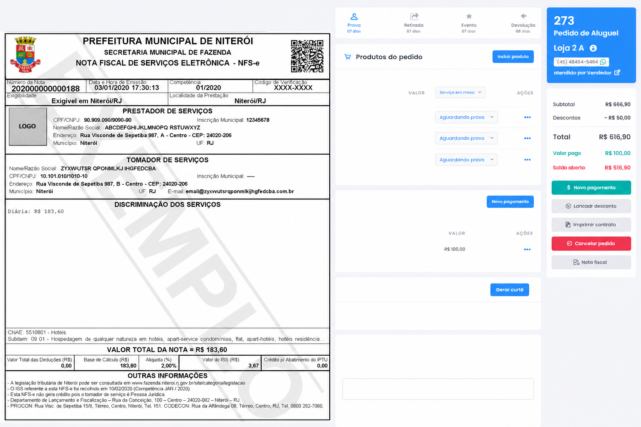This screenshot has width=641, height=427.
Task: Open the external link icon after atendido por Vendedor
Action: [617, 73]
